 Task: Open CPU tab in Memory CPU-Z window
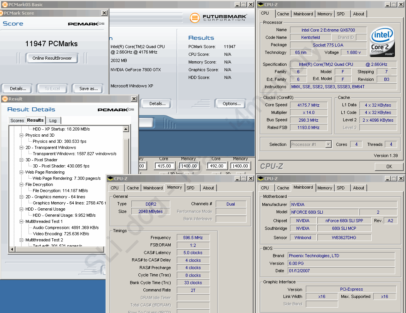point(114,188)
